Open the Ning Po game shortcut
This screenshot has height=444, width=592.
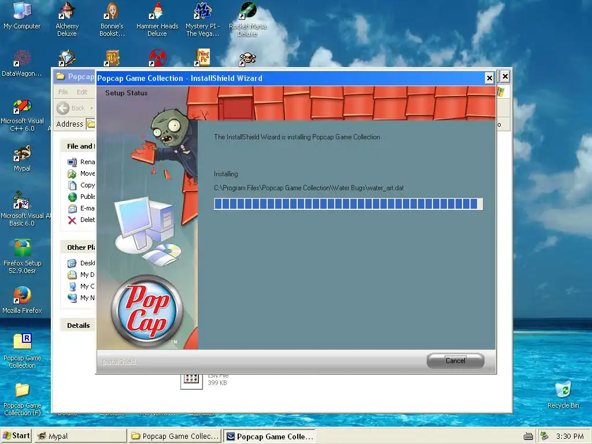[x=202, y=58]
